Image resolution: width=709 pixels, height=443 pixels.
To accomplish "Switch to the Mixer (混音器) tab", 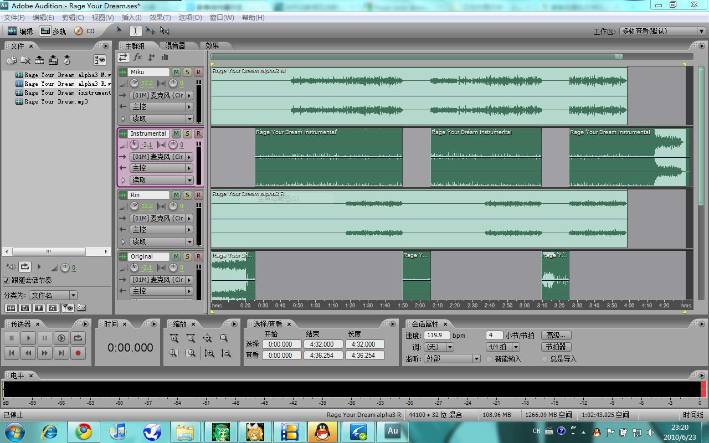I will [175, 45].
